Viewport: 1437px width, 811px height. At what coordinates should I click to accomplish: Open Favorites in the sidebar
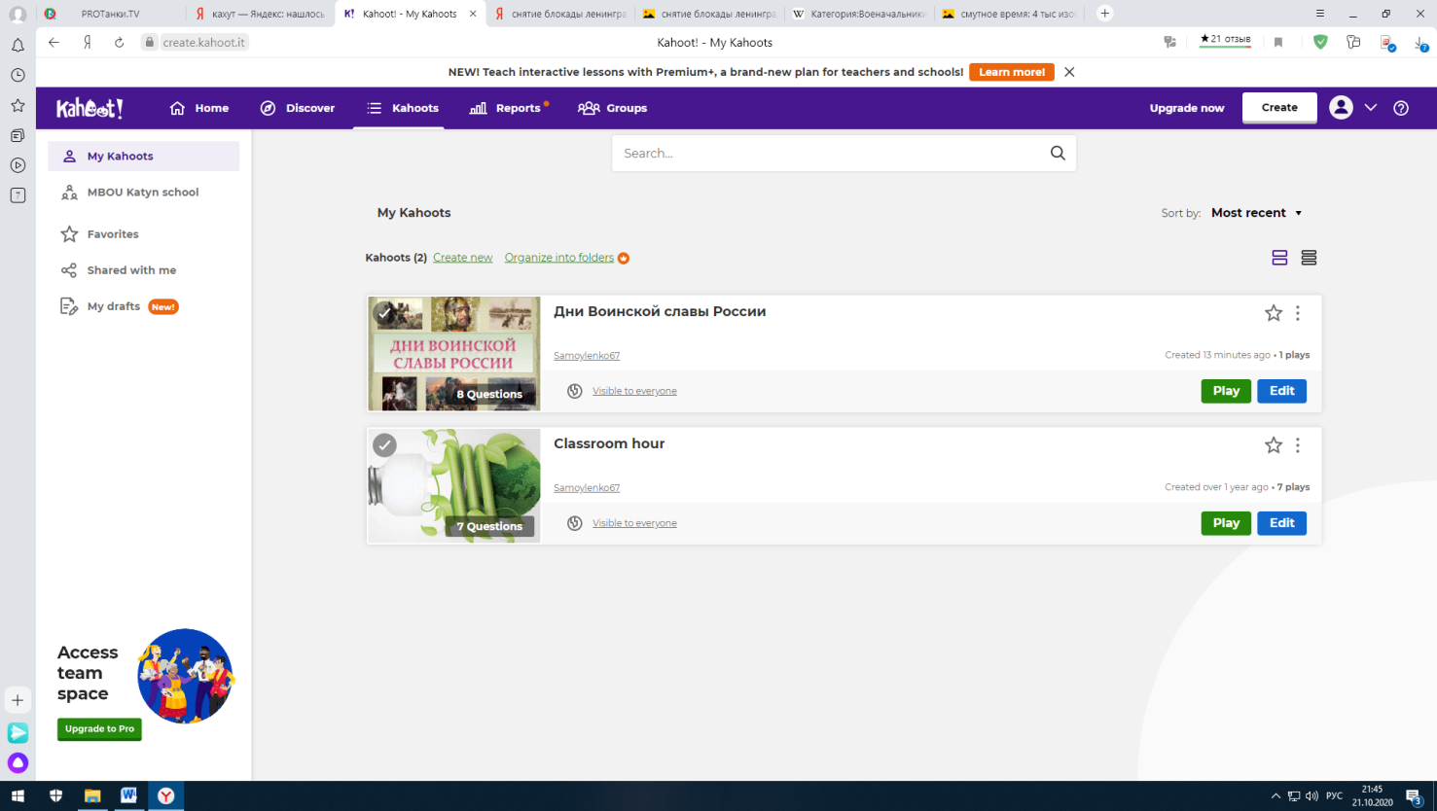tap(143, 234)
